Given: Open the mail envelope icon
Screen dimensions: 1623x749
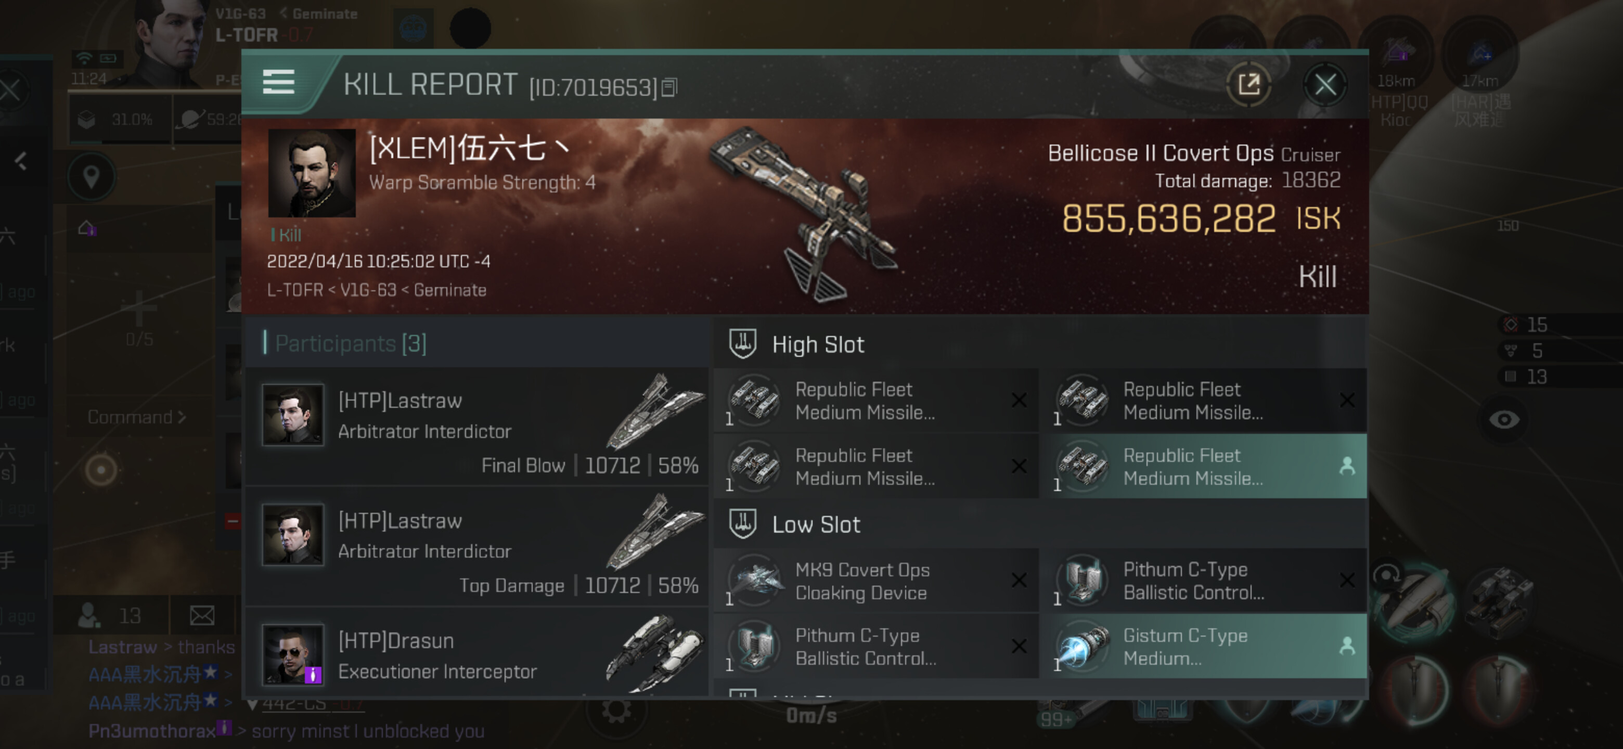Looking at the screenshot, I should coord(202,615).
